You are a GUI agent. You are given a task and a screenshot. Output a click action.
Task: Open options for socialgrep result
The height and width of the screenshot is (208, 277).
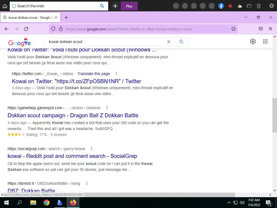92,149
